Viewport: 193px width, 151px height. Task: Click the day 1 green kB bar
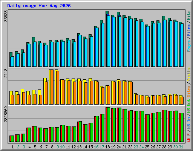12,139
